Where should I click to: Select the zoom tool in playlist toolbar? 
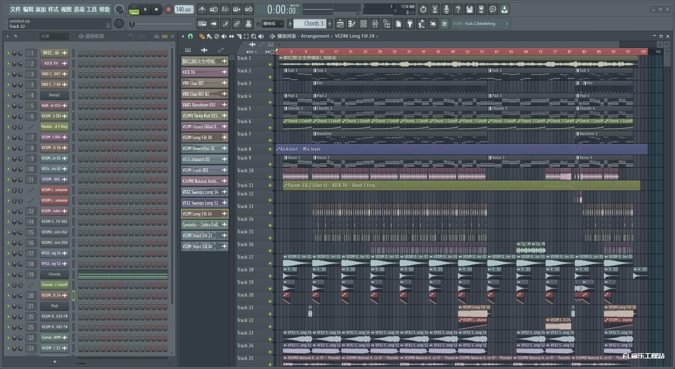pos(253,36)
